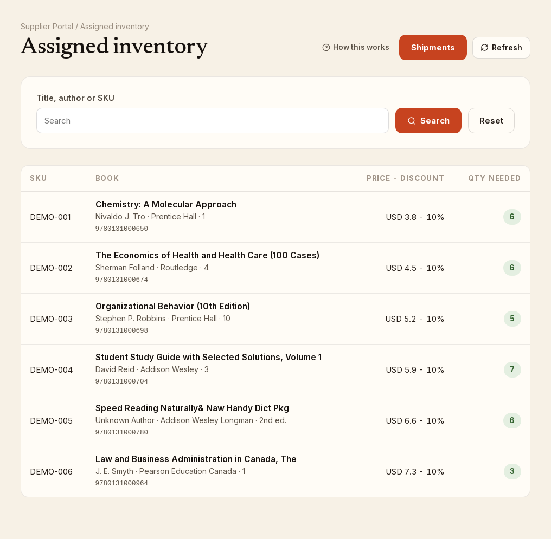
Task: Click author line Sherman Folland · Routledge
Action: coord(152,268)
